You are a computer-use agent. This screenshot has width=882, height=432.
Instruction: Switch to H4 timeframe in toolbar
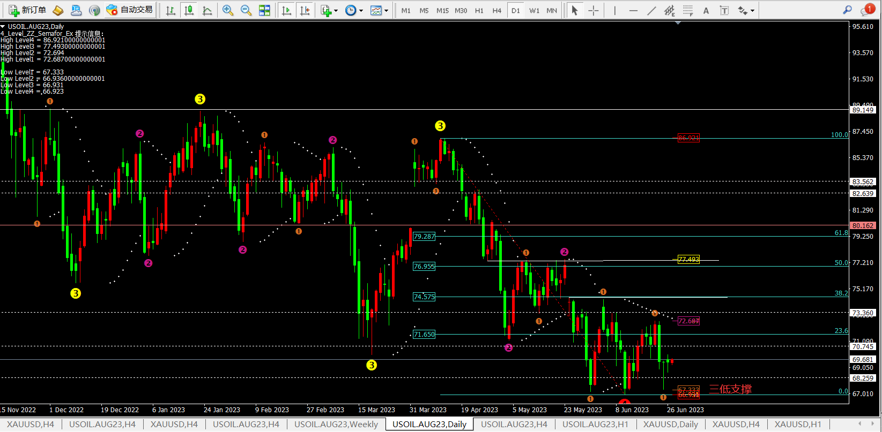tap(497, 11)
